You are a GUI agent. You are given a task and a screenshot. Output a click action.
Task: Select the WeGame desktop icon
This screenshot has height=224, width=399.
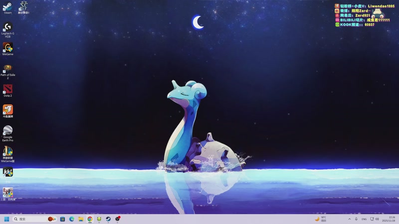[x=7, y=49]
